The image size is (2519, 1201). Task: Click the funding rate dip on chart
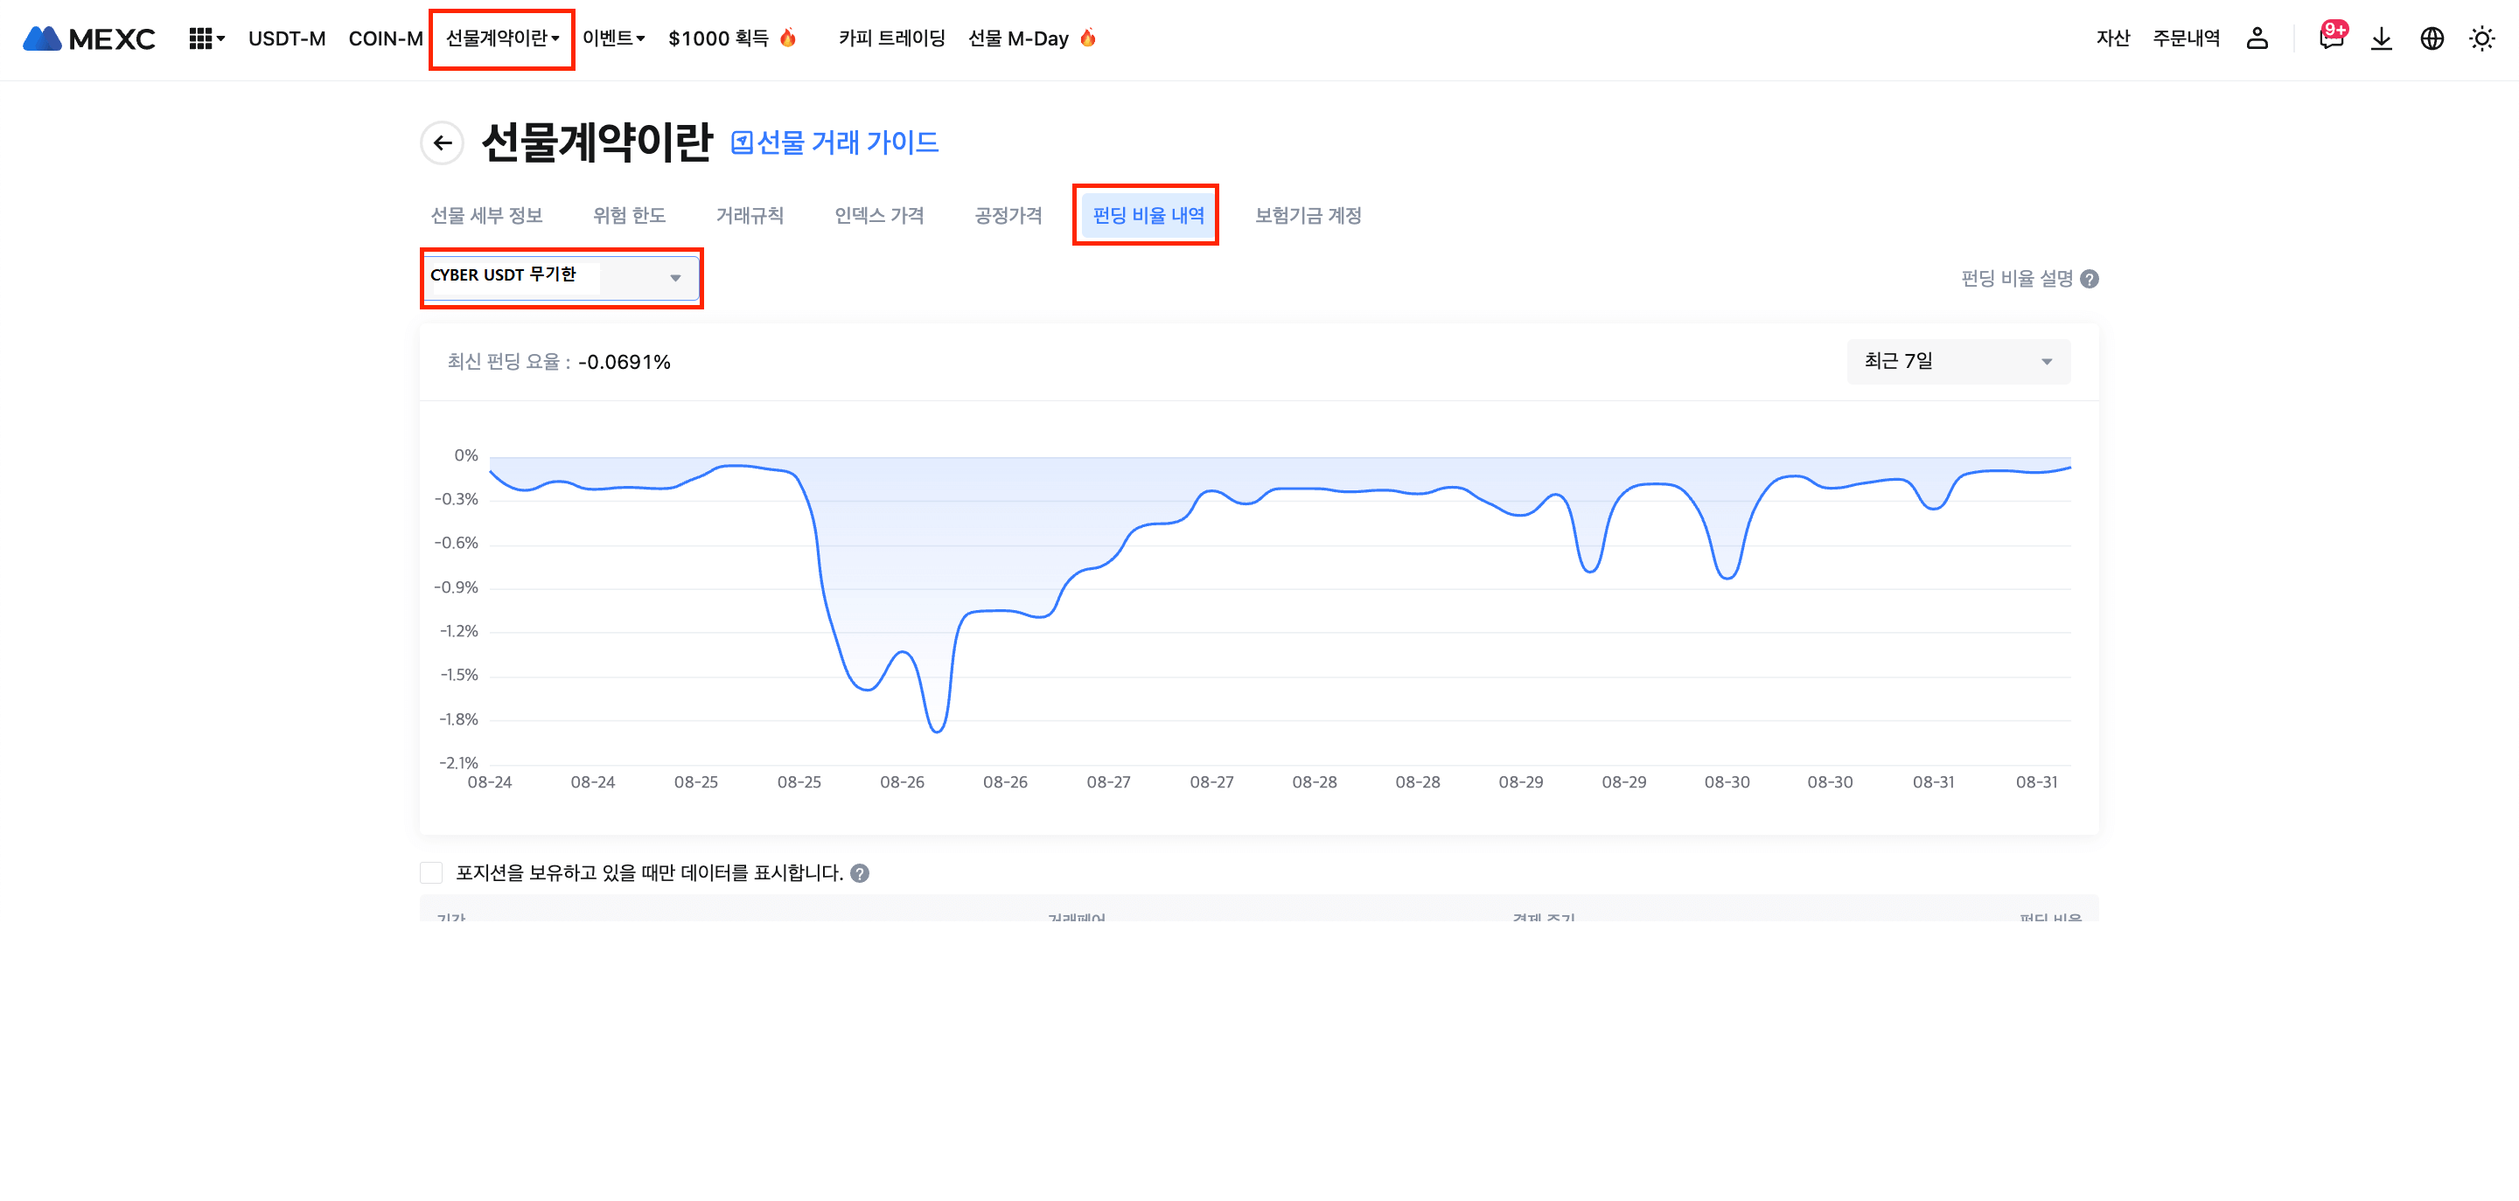tap(937, 730)
